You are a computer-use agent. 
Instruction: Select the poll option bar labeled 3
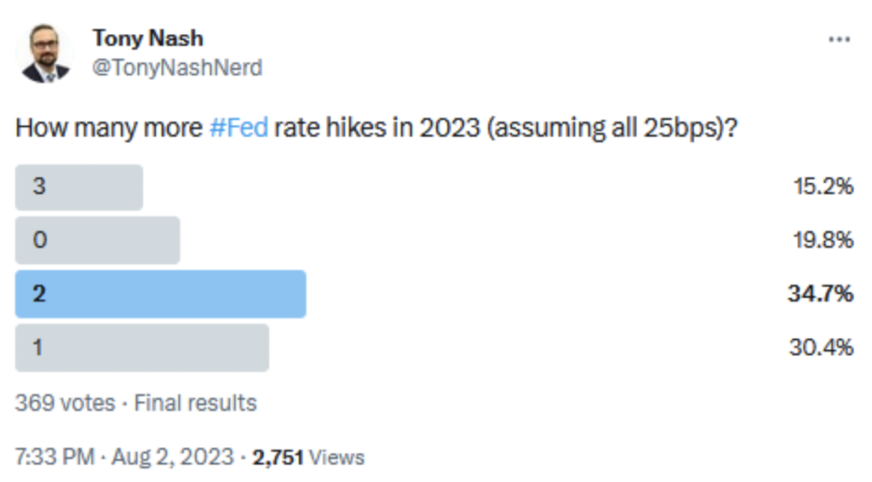point(79,187)
